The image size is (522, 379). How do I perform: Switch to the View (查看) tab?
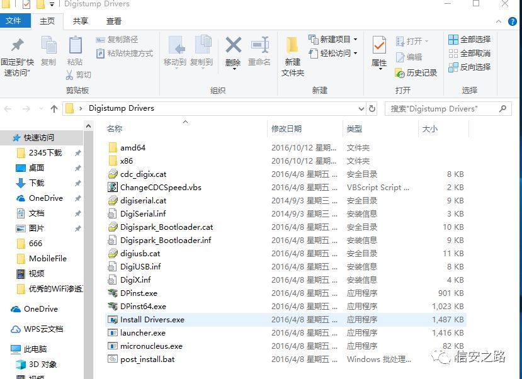tap(114, 21)
